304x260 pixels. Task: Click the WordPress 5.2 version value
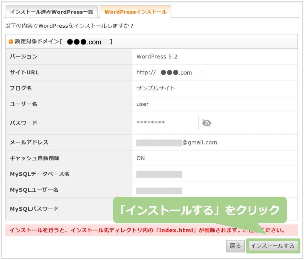(x=157, y=57)
